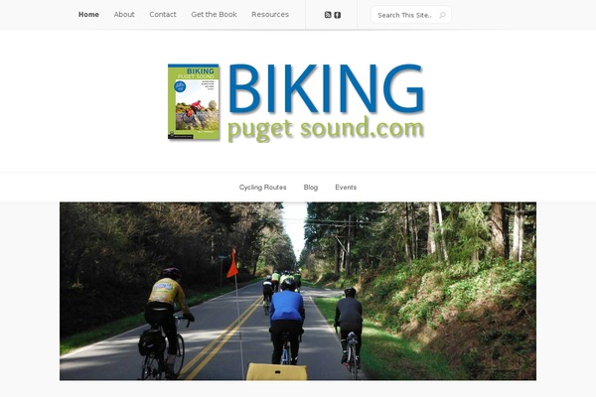Go to the Home page

click(x=88, y=15)
